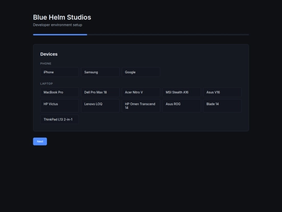Pick HP Omen Transcend 14 laptop

(x=141, y=106)
